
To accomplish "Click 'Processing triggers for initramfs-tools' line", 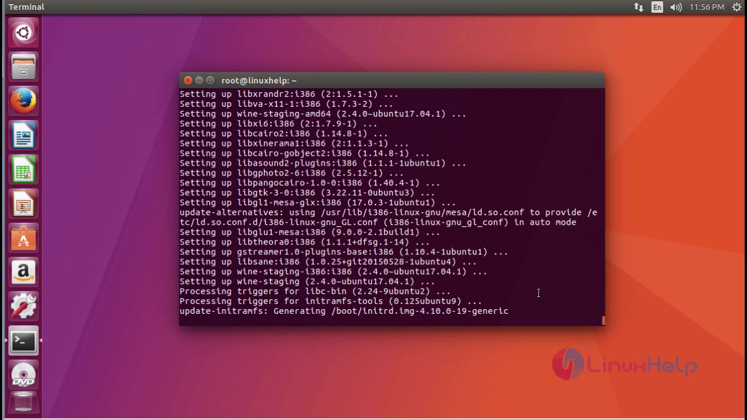I will pyautogui.click(x=330, y=301).
